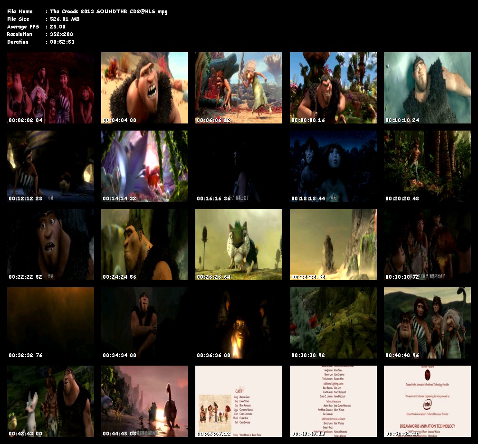
Task: Pick the family frame at 00:40:40.96
Action: click(x=427, y=323)
